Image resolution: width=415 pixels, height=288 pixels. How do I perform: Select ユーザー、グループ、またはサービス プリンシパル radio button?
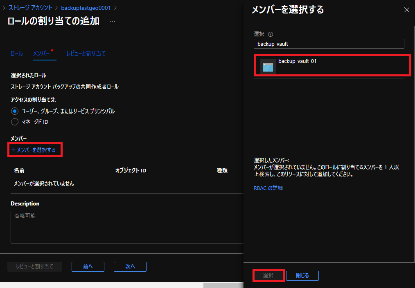point(15,111)
